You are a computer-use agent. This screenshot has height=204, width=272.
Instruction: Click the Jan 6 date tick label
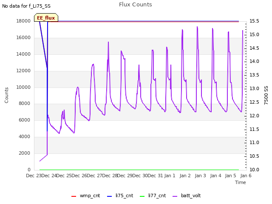click(246, 176)
